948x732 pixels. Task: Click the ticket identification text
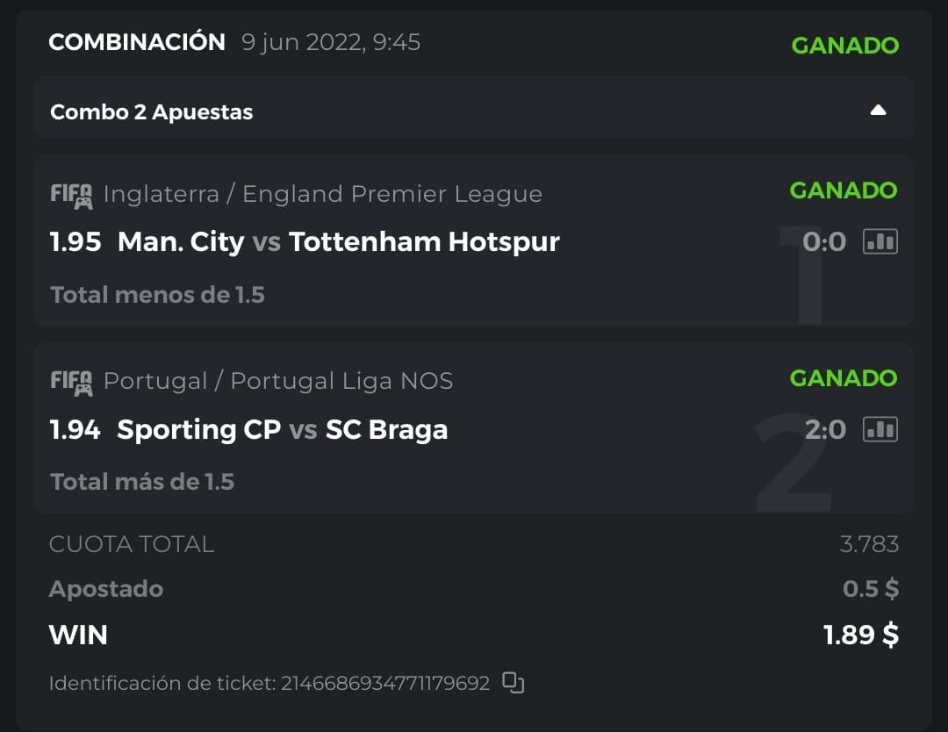(269, 683)
